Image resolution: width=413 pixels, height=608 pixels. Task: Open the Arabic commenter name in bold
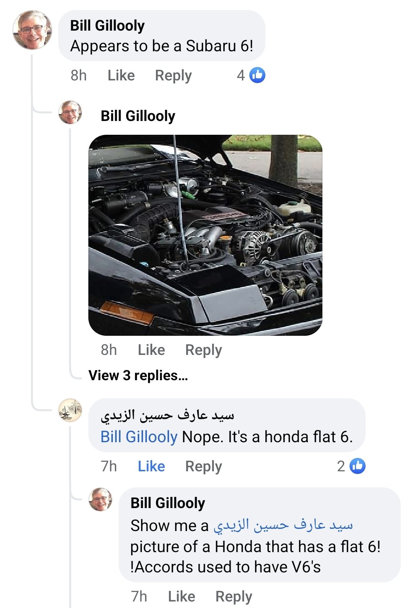167,415
